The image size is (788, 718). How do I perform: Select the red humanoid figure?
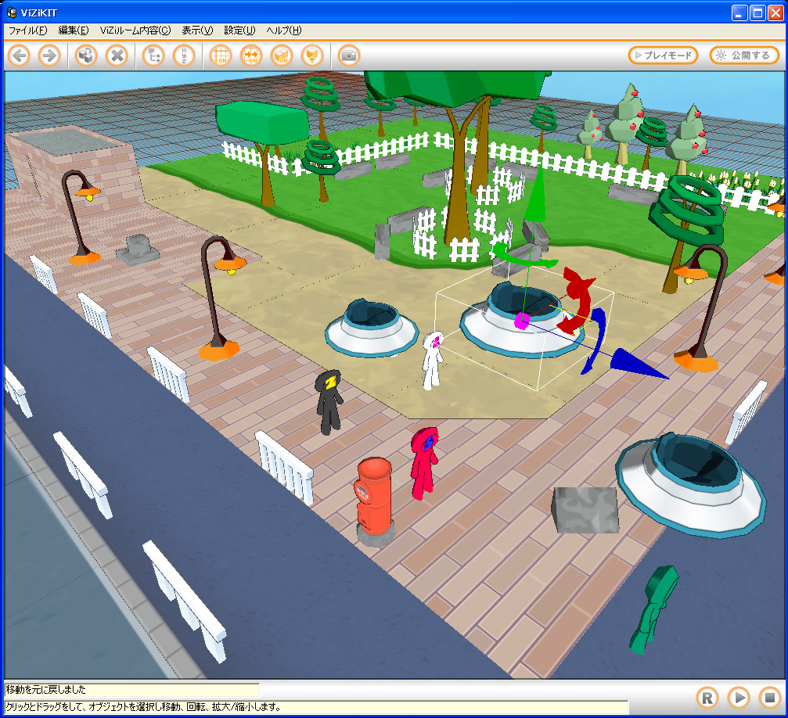[424, 463]
